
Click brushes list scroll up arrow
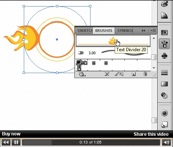[x=154, y=38]
